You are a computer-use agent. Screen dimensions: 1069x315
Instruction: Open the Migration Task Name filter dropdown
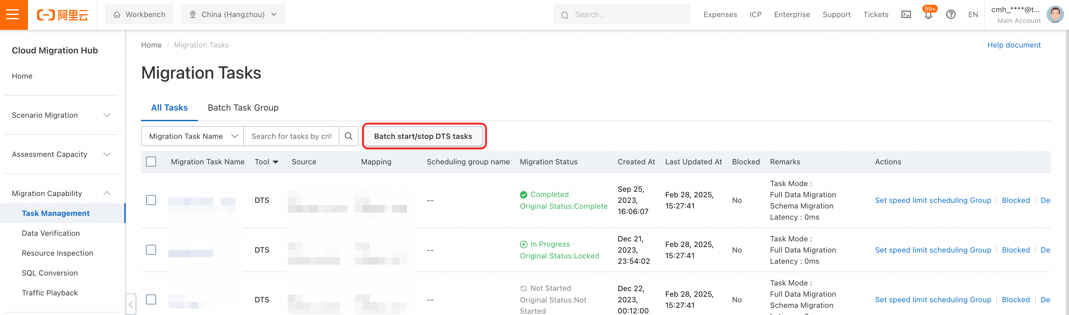tap(193, 136)
